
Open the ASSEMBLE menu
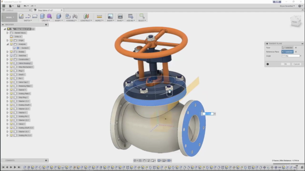(x=71, y=20)
